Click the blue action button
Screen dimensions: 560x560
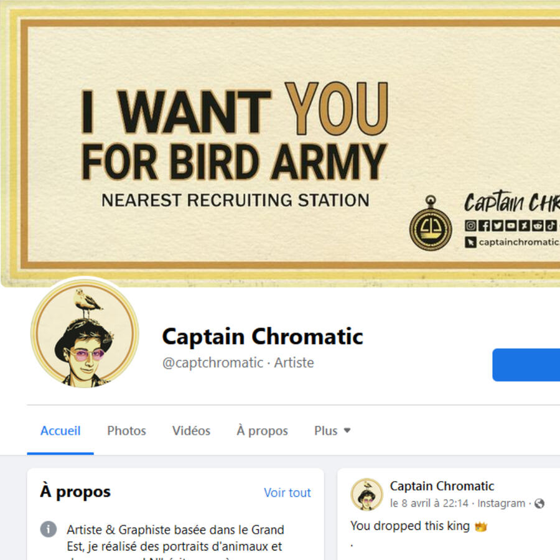526,365
